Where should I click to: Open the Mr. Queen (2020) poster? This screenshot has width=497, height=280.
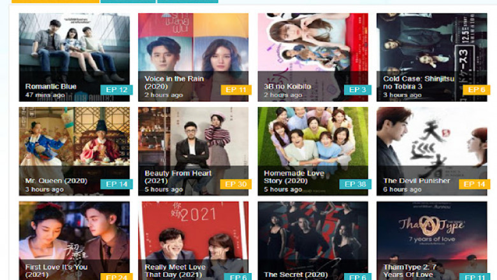[x=74, y=151]
